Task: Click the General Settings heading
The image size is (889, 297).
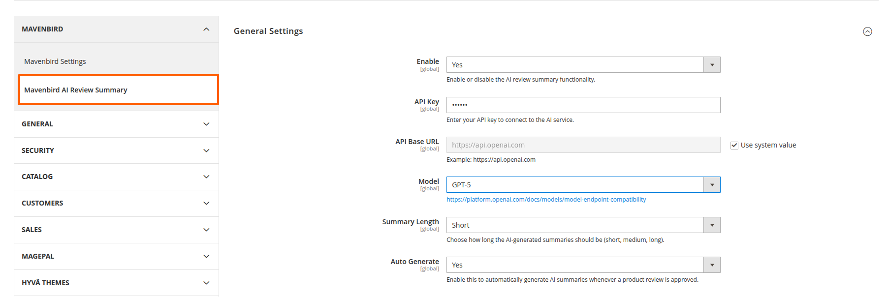Action: (268, 31)
